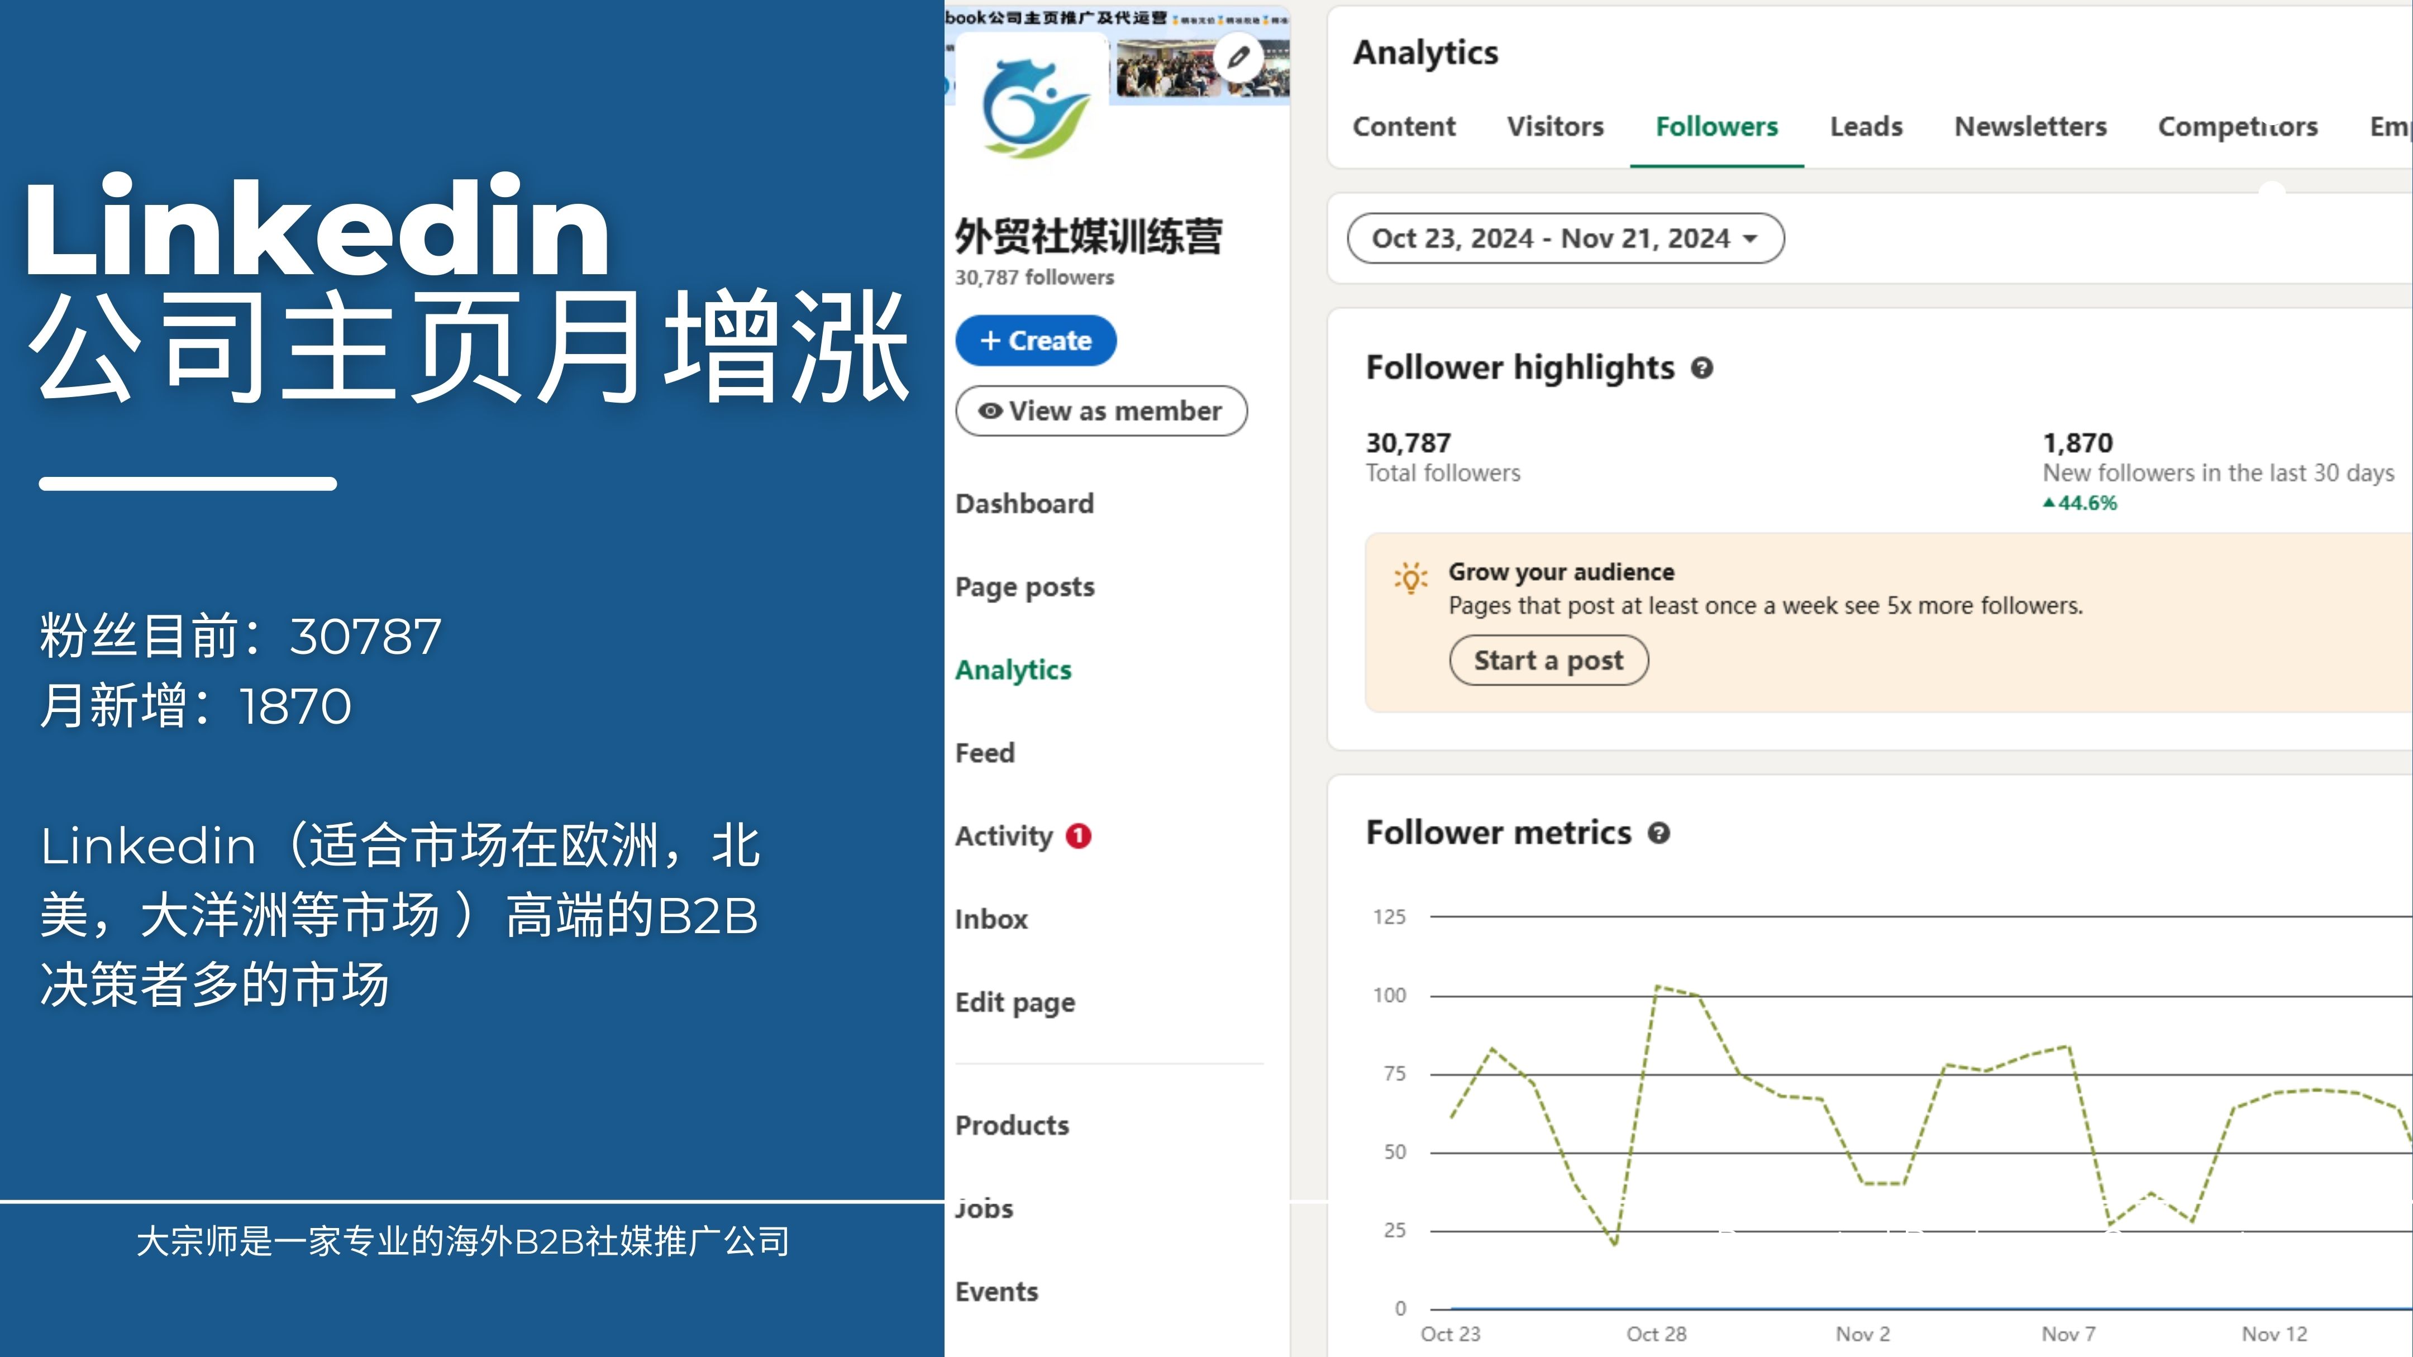Open Dashboard in the sidebar
Viewport: 2413px width, 1357px height.
(x=1024, y=504)
